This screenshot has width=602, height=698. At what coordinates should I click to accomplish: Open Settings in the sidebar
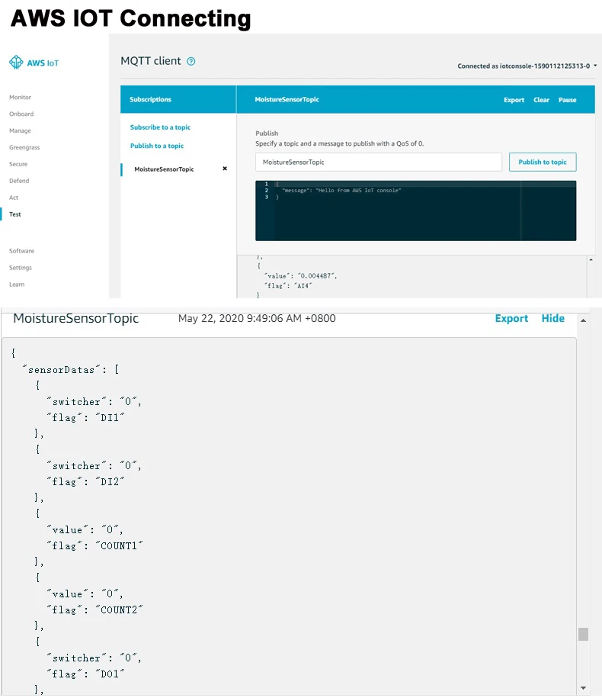click(21, 268)
